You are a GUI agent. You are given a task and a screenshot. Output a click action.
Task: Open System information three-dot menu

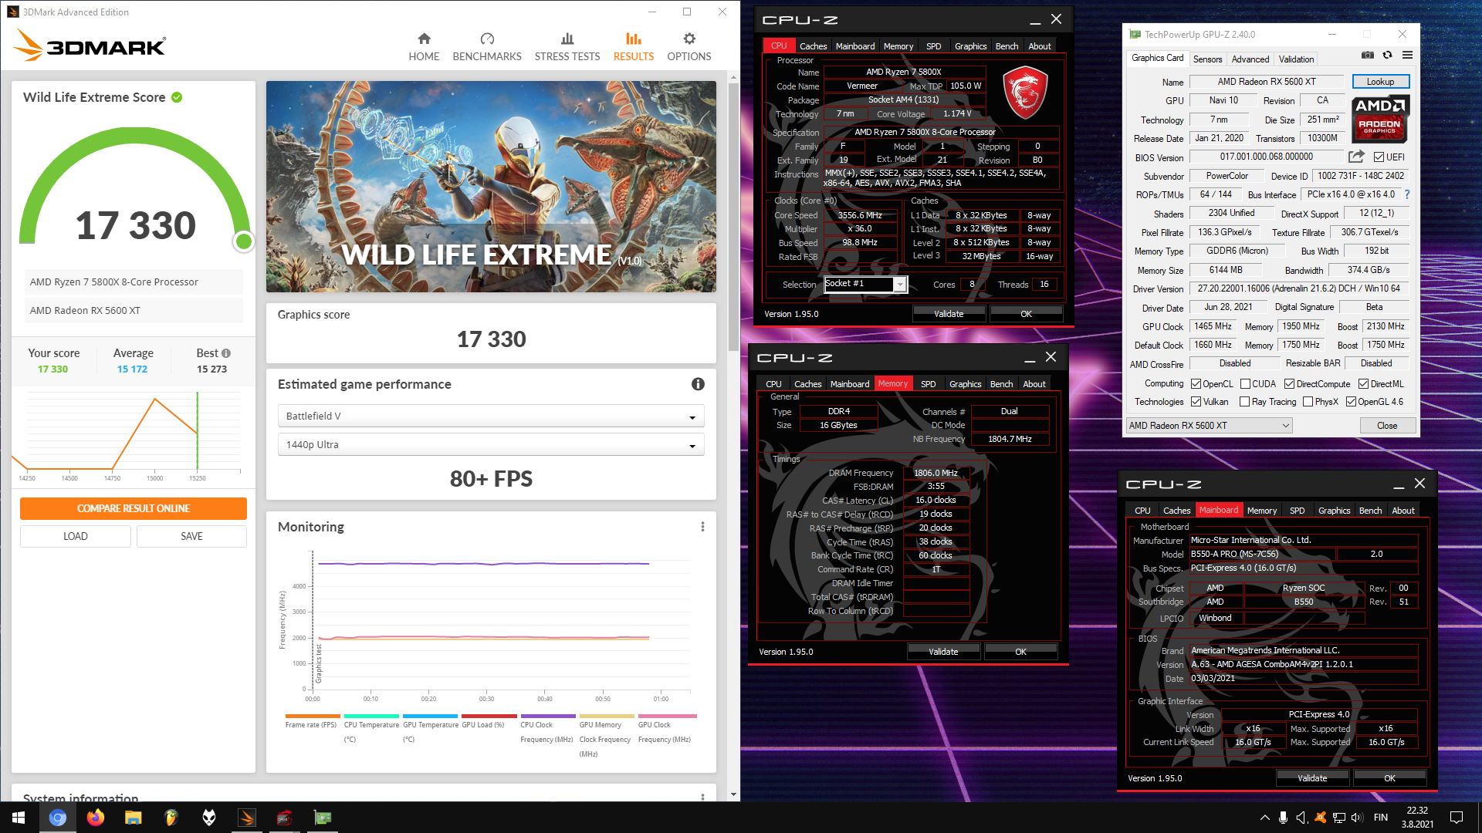click(x=702, y=797)
